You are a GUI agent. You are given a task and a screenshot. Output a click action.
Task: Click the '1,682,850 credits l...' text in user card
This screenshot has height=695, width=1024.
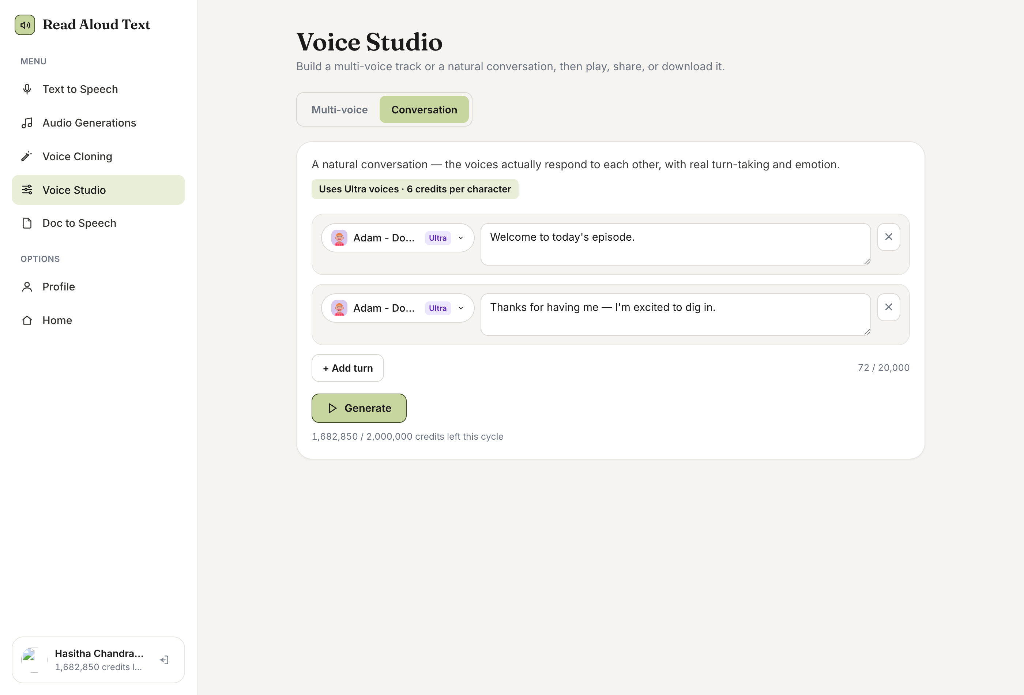[x=98, y=667]
